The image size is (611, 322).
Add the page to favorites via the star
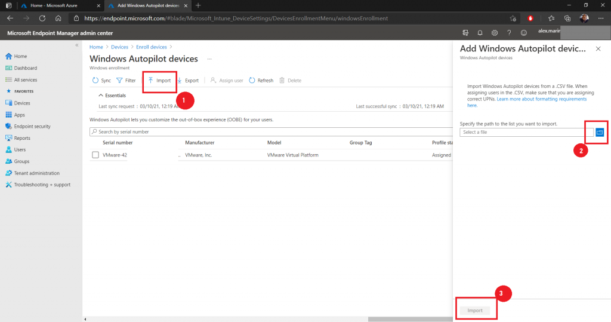(x=513, y=19)
